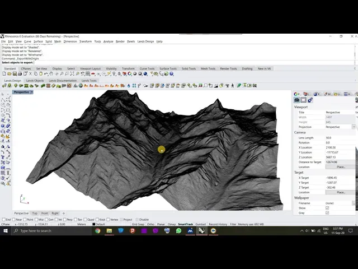This screenshot has width=358, height=269.
Task: Open the Projection dropdown in Viewport properties
Action: (354, 127)
